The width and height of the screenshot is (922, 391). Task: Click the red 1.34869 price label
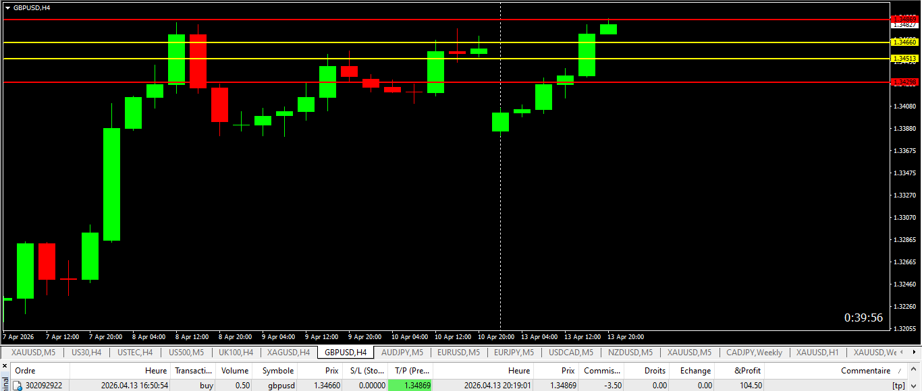[904, 19]
